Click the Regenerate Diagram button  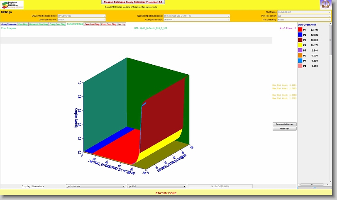[284, 124]
